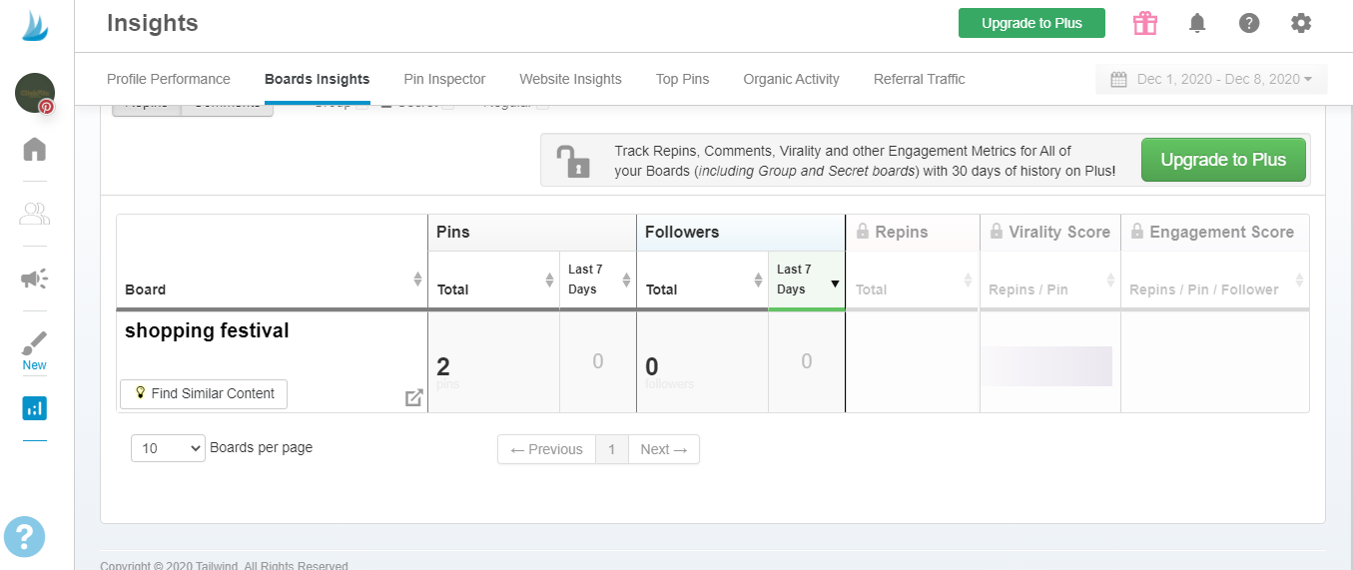Select the Insights bar chart icon

pos(35,408)
